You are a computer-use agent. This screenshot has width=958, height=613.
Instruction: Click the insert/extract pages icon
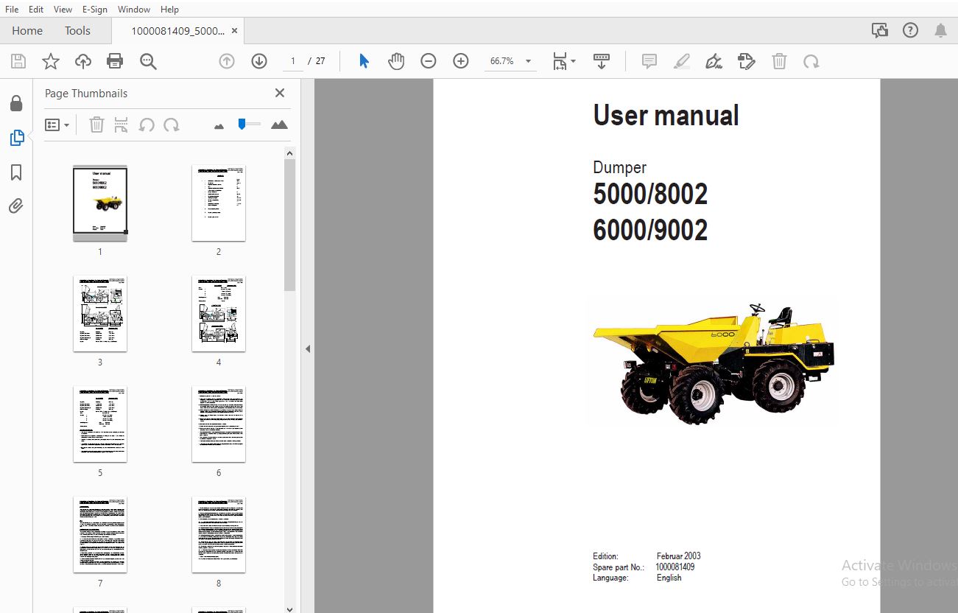121,125
